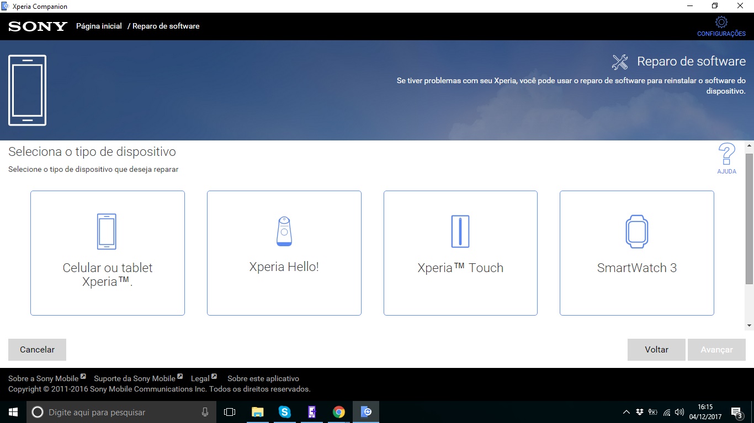Click the scrollbar down arrow
The image size is (754, 423).
[x=750, y=326]
